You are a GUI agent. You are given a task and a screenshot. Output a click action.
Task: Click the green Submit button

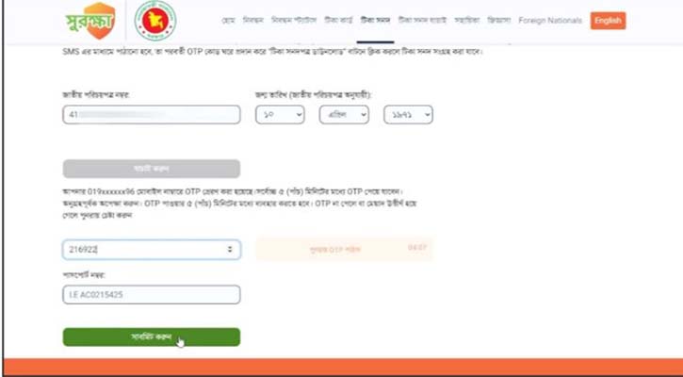[x=152, y=336]
